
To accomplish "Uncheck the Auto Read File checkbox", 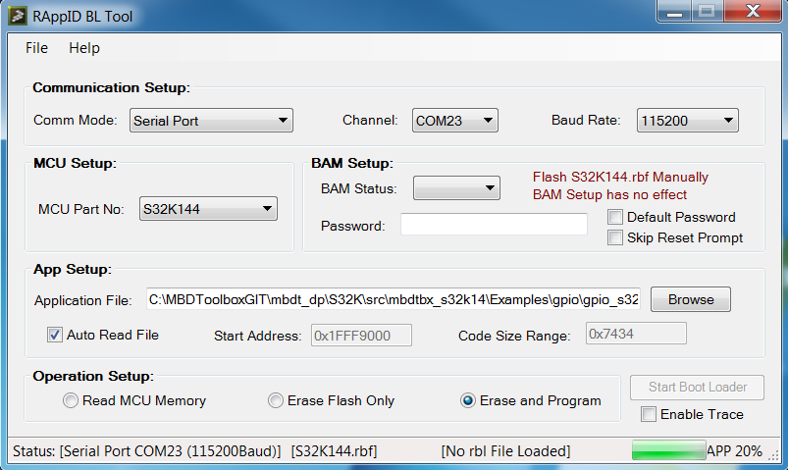I will 55,335.
